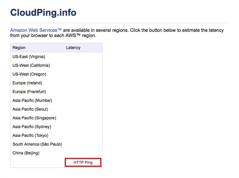Click the empty latency cell for US-East (Virginia)
The image size is (239, 178).
click(x=83, y=57)
